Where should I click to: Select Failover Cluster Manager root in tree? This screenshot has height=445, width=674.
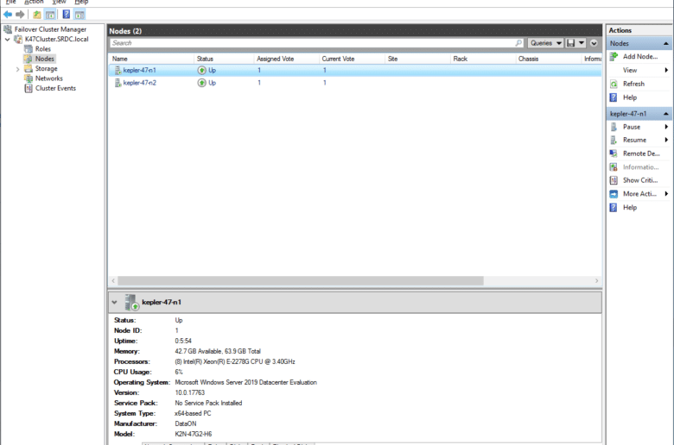(50, 29)
